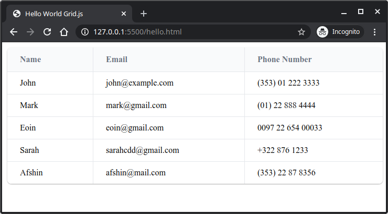Image resolution: width=388 pixels, height=214 pixels.
Task: Click the Name column header
Action: tap(30, 60)
